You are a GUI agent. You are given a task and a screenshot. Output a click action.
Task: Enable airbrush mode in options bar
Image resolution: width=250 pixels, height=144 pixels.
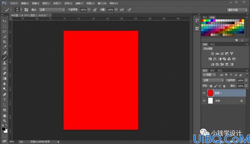click(x=122, y=10)
